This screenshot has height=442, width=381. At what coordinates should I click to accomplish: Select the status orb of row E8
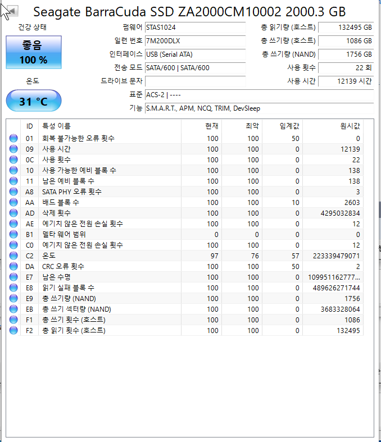13,288
